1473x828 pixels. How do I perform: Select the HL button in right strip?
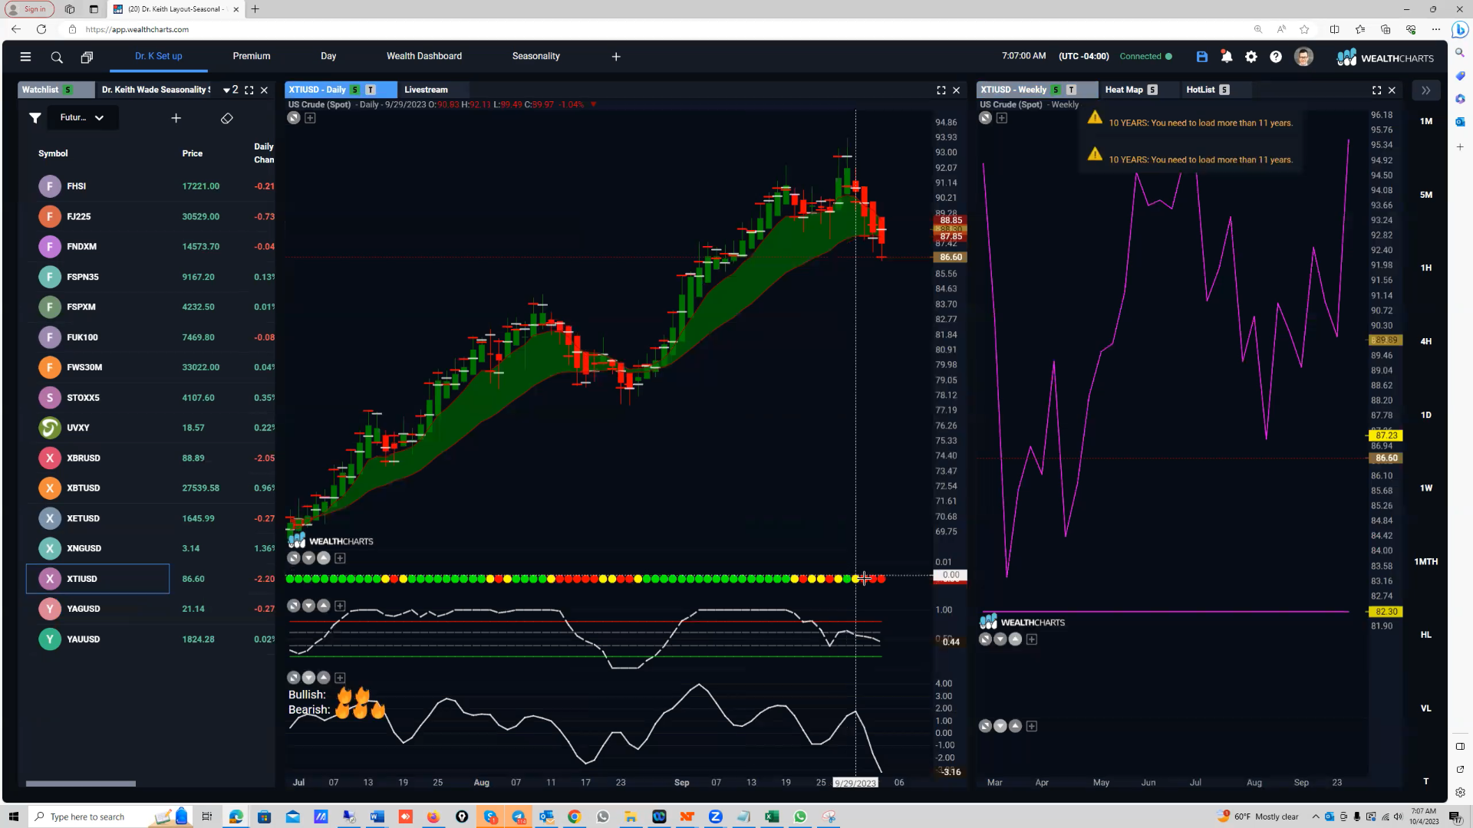1426,635
